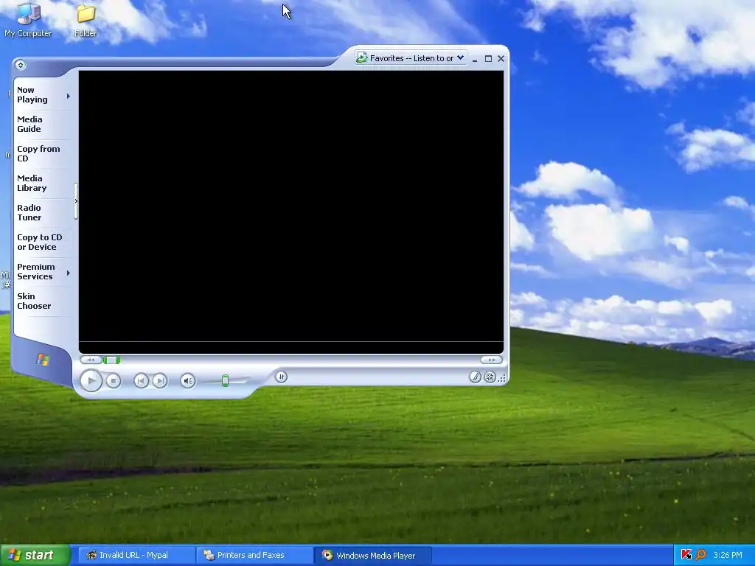Viewport: 755px width, 566px height.
Task: Expand the Premium Services submenu arrow
Action: tap(69, 273)
